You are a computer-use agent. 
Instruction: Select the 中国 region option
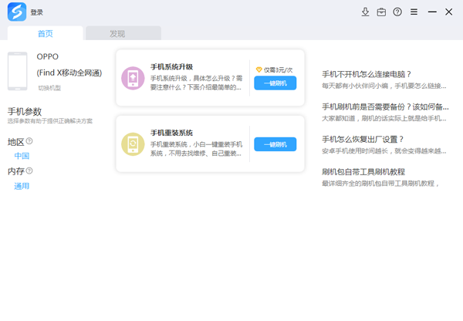tap(22, 156)
